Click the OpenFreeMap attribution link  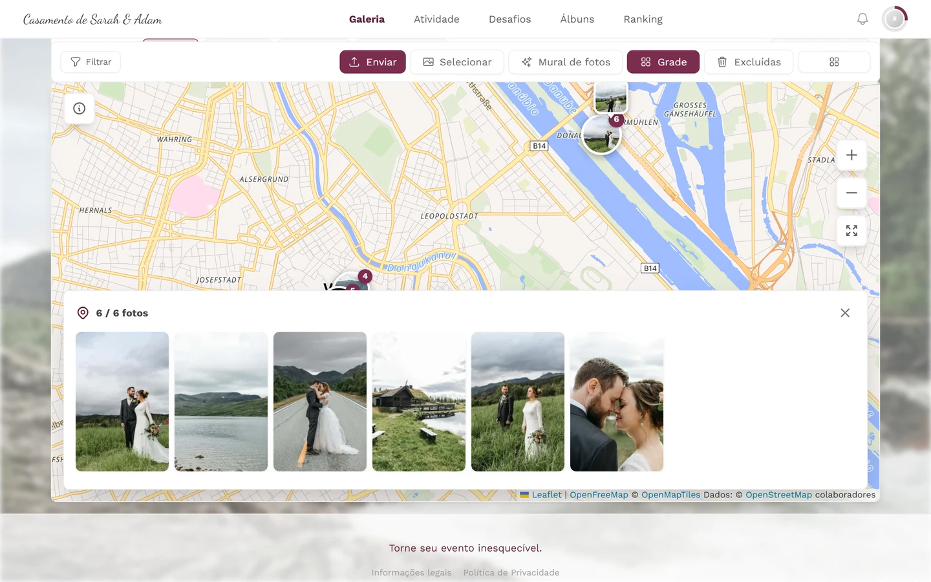tap(599, 495)
